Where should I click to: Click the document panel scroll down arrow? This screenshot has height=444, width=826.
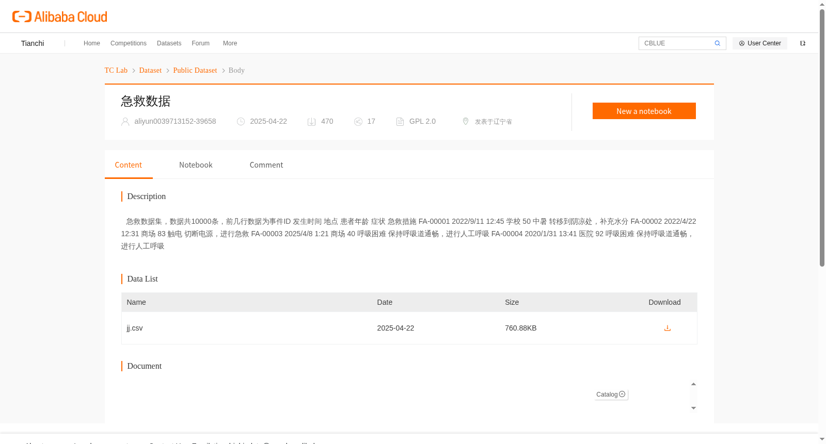tap(693, 408)
